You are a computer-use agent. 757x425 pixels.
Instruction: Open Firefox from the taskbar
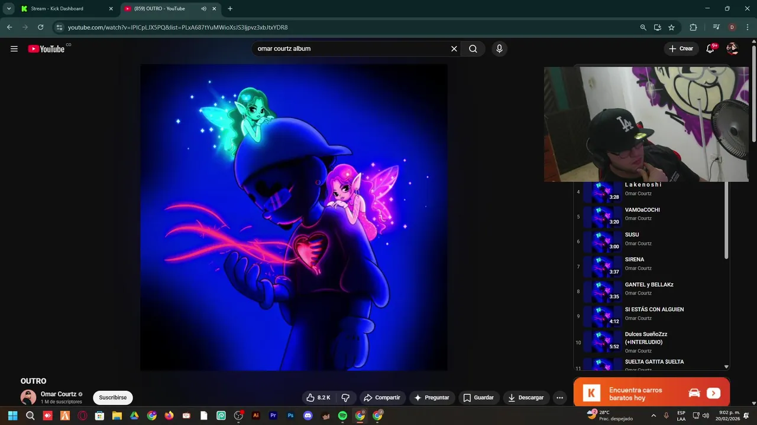pos(169,416)
